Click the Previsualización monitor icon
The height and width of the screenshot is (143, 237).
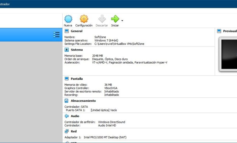coord(219,31)
